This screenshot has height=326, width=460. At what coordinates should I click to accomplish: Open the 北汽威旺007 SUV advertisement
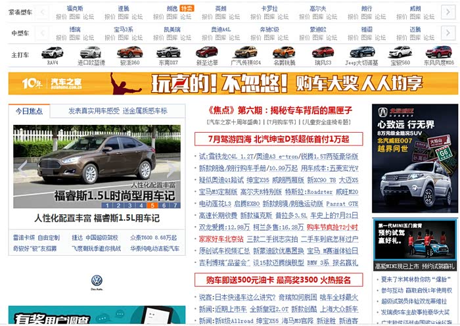[415, 158]
